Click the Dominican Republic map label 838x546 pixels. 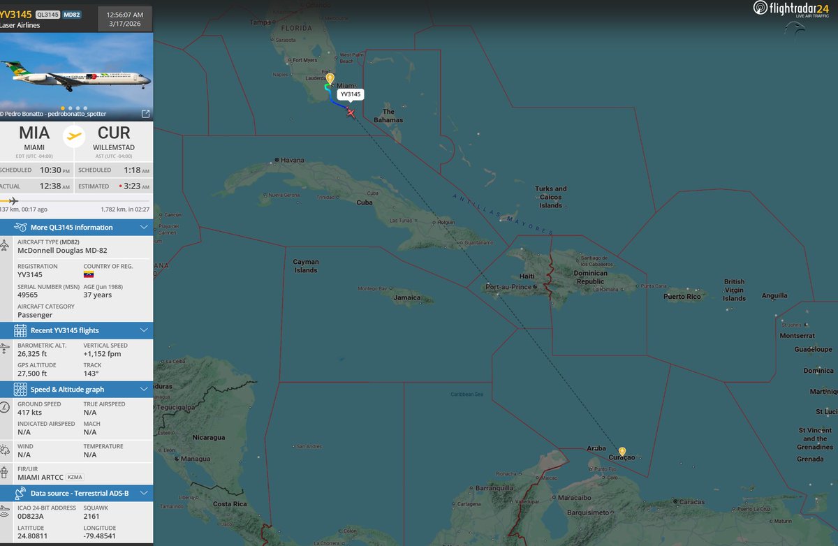point(590,277)
